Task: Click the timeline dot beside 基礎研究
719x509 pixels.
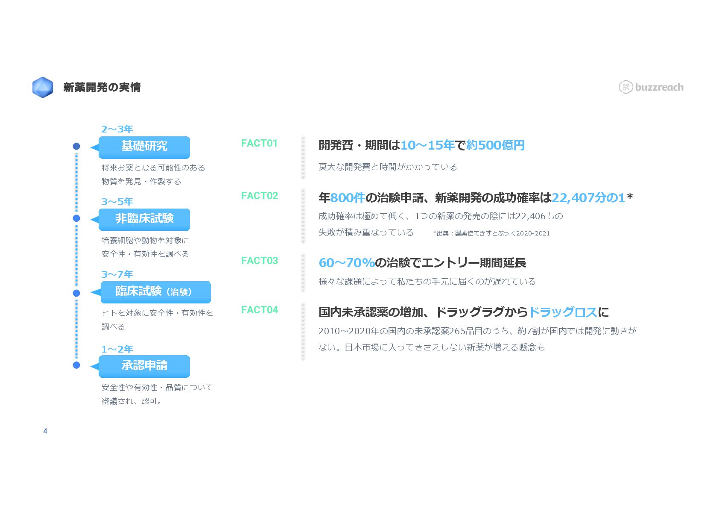Action: (x=76, y=146)
